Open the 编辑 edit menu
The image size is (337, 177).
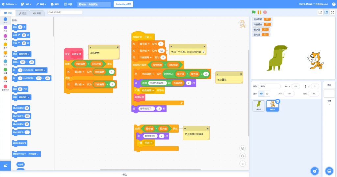pyautogui.click(x=41, y=4)
